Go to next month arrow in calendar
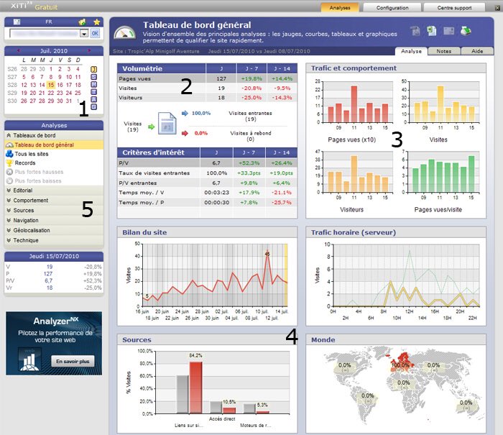 pyautogui.click(x=89, y=51)
